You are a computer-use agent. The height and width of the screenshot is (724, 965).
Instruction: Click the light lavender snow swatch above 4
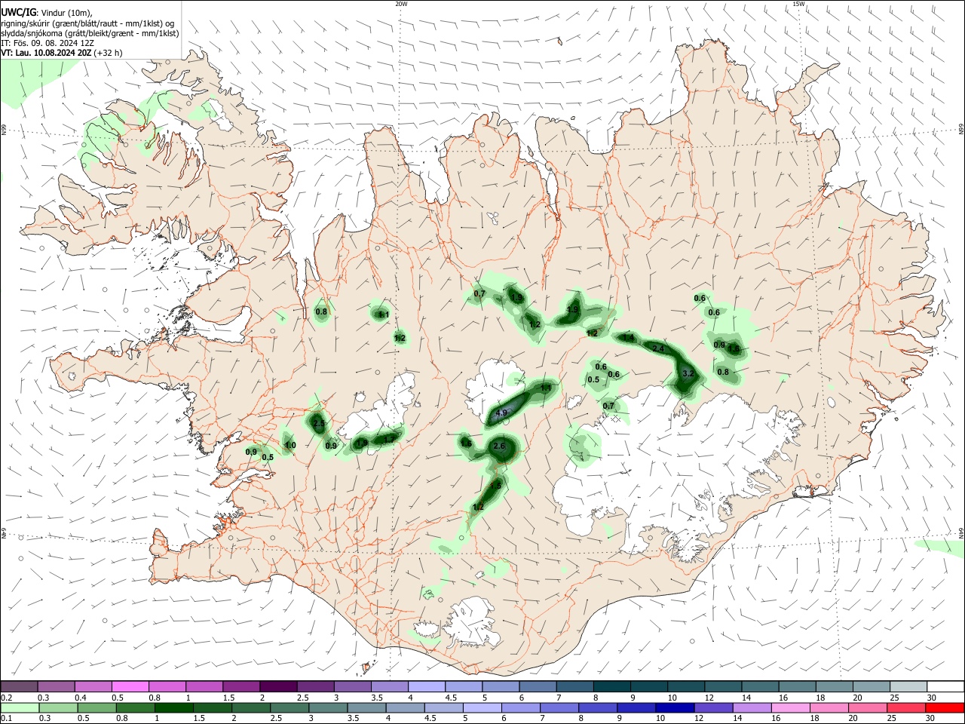click(425, 686)
